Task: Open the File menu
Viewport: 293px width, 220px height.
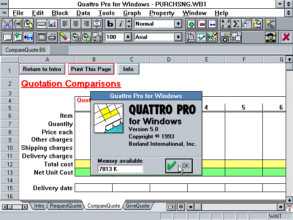Action: 18,13
